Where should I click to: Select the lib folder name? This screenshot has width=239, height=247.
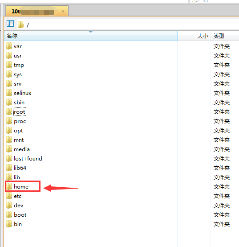click(x=17, y=177)
